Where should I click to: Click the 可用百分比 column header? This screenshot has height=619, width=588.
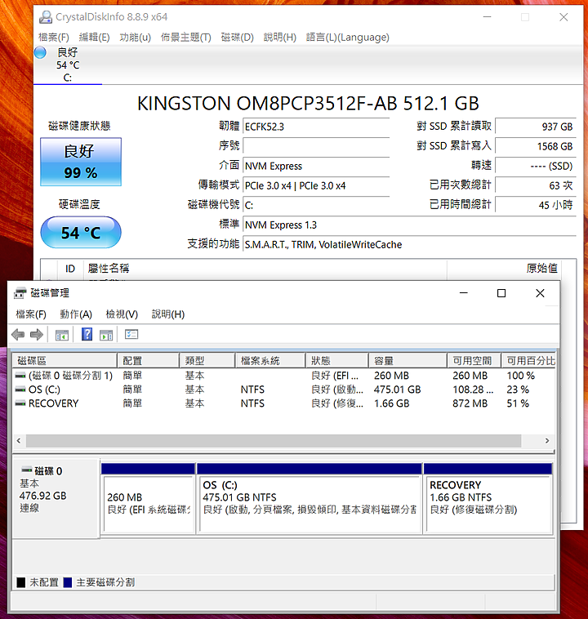pyautogui.click(x=528, y=360)
